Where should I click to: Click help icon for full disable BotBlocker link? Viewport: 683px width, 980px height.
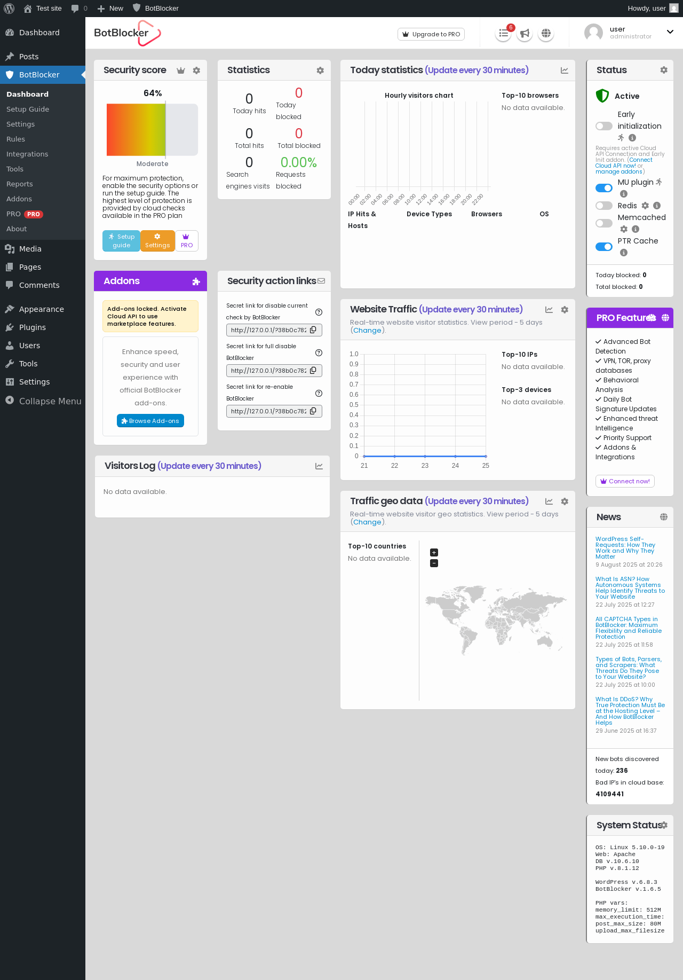pos(319,352)
